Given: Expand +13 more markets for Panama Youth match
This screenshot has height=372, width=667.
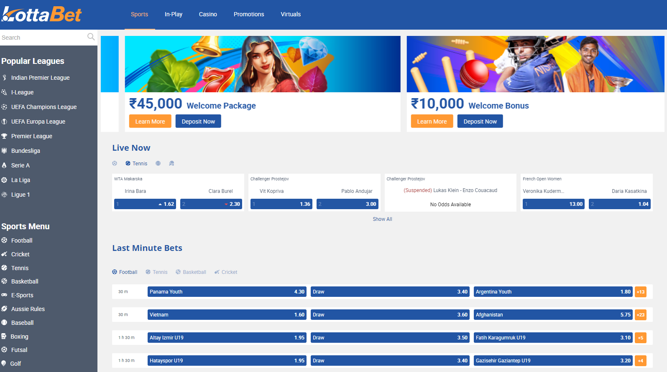Looking at the screenshot, I should pyautogui.click(x=640, y=292).
